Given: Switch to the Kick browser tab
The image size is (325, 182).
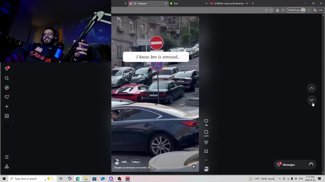Looking at the screenshot, I should pos(188,3).
